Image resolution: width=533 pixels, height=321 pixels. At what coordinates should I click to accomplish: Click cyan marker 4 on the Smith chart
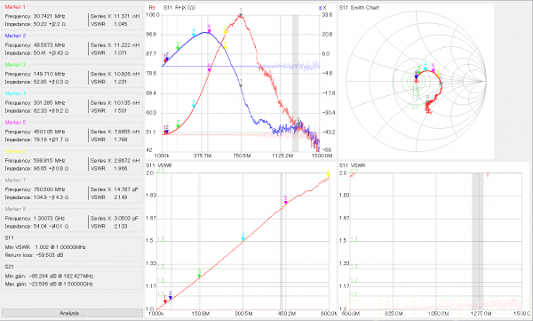(426, 68)
